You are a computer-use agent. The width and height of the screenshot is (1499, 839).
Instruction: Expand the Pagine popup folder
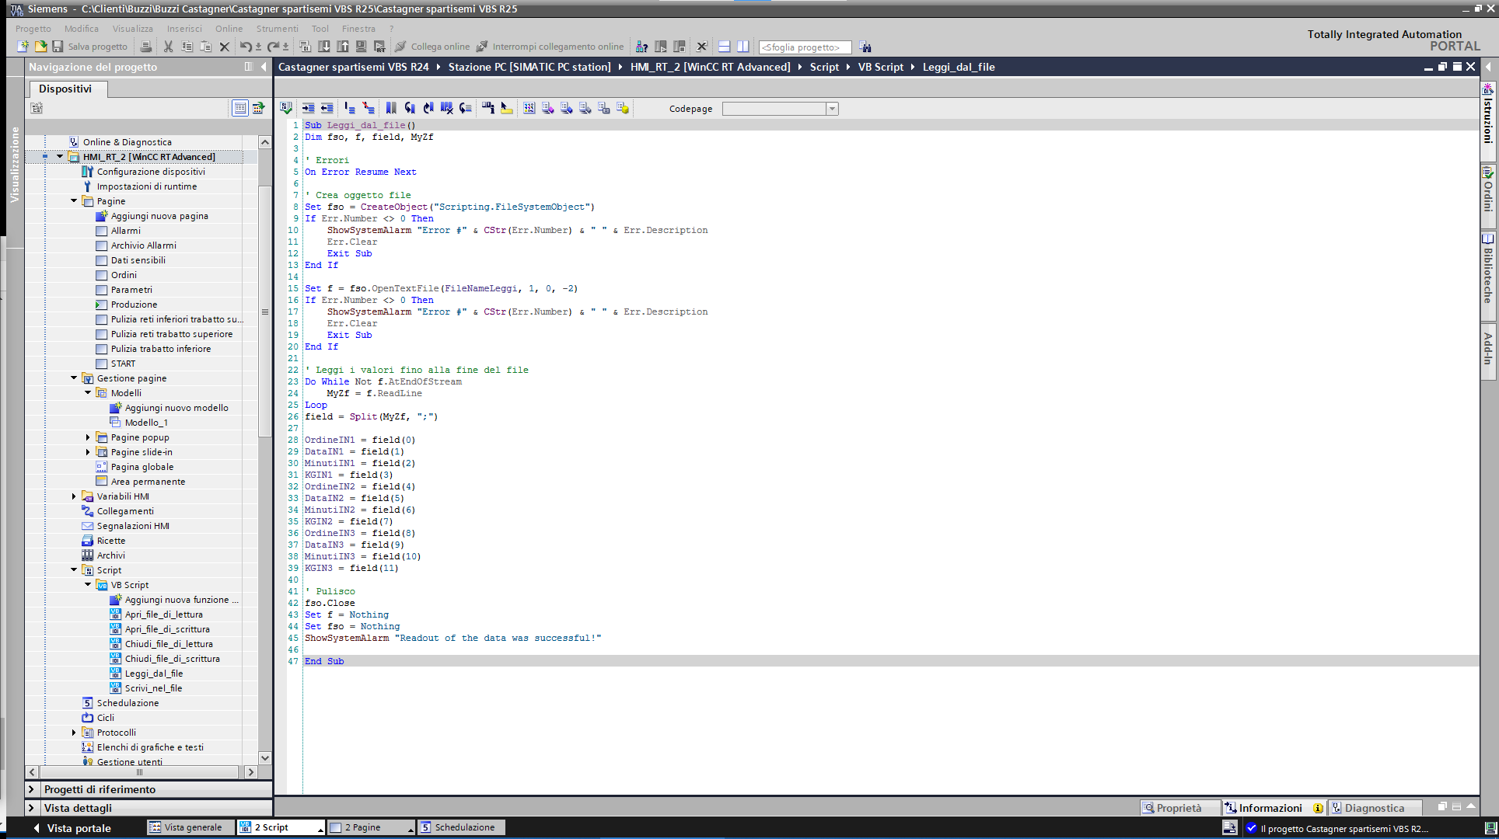click(88, 437)
